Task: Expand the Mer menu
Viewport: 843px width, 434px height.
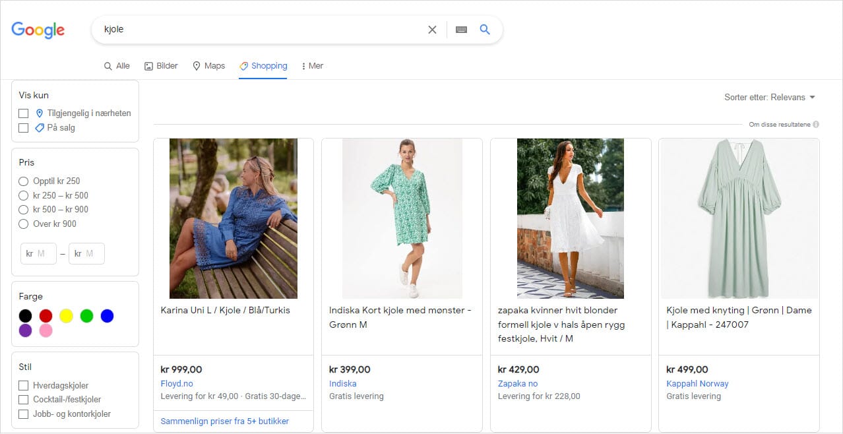Action: click(x=311, y=66)
